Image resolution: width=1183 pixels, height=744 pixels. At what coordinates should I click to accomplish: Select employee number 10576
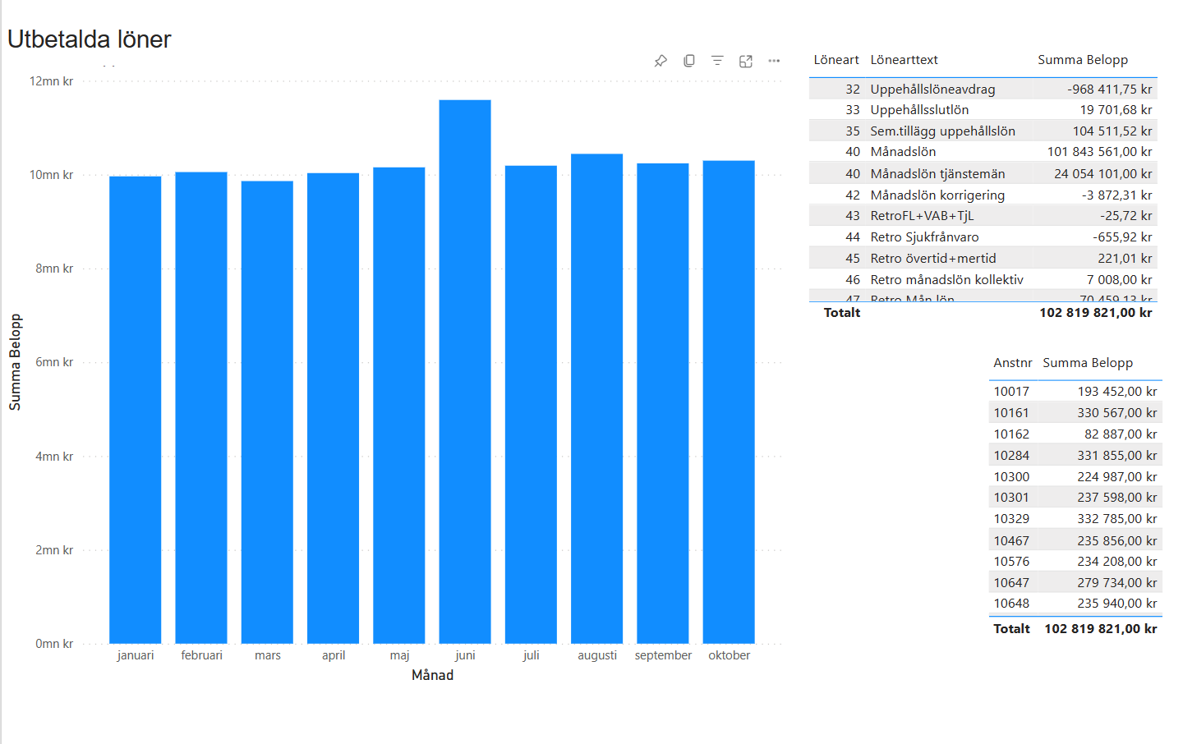click(1011, 562)
